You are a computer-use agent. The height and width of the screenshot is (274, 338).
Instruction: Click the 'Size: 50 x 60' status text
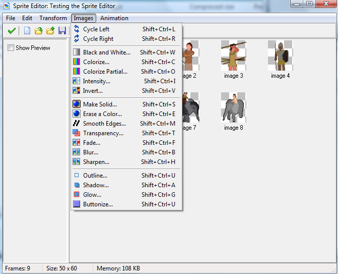(61, 268)
